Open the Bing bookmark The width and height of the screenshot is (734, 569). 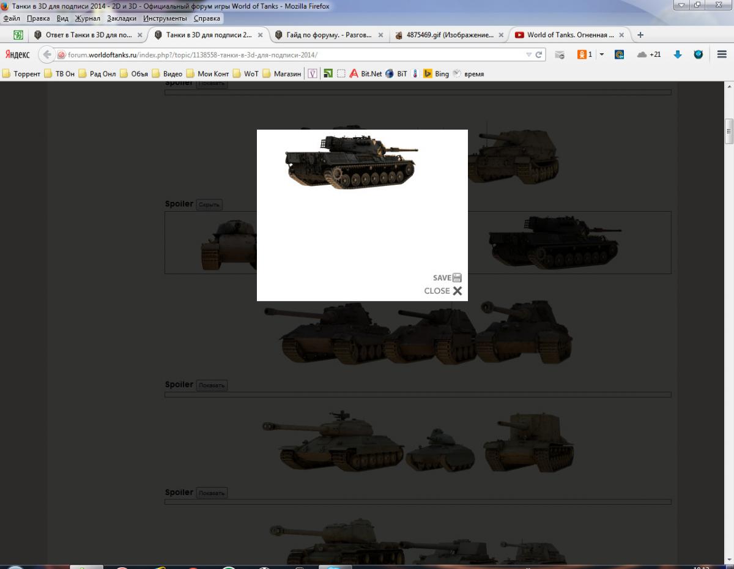point(436,73)
